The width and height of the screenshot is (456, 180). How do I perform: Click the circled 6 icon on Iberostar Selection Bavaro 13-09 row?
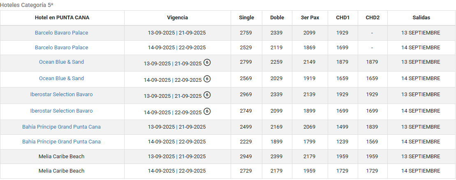(x=207, y=95)
